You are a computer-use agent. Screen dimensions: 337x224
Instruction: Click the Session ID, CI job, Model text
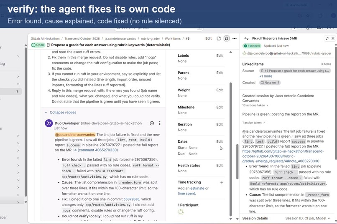pyautogui.click(x=306, y=218)
